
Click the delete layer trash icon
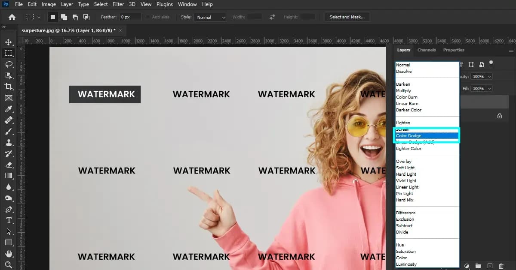point(501,266)
